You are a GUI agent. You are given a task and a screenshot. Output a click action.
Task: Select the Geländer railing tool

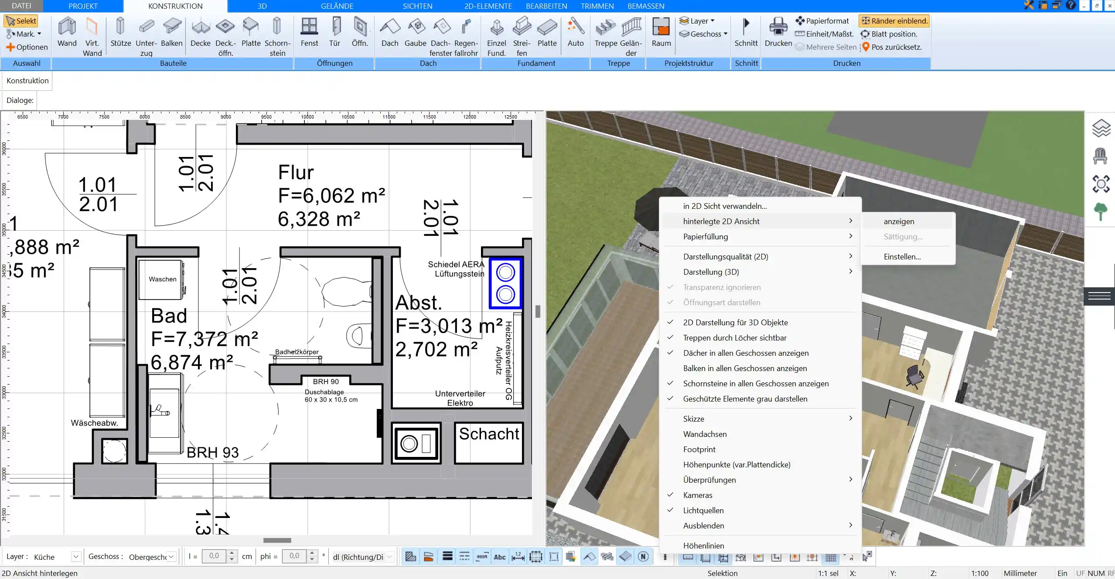coord(631,37)
